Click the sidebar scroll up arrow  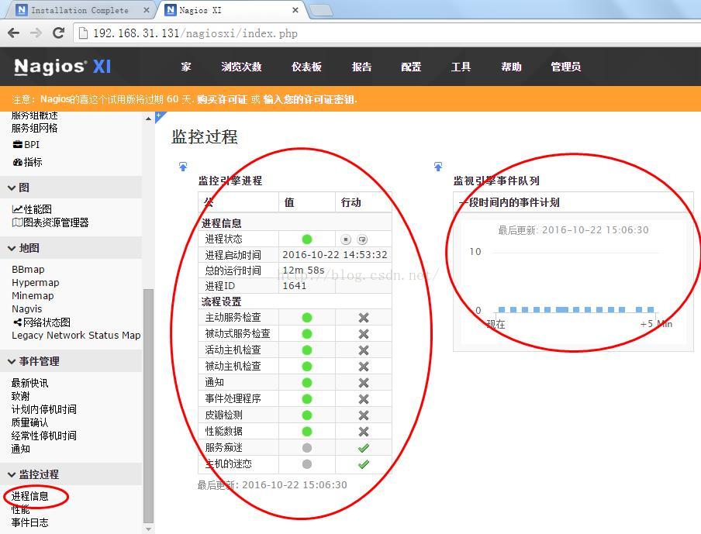tap(148, 119)
